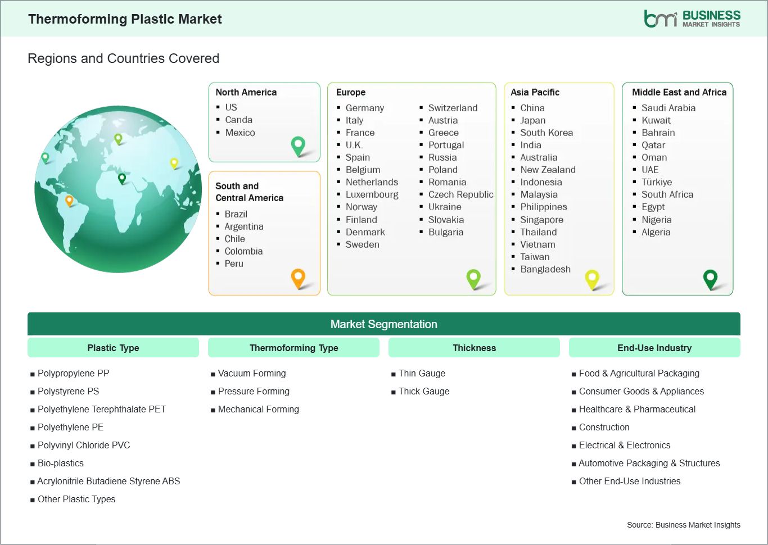Select Bangladesh in Asia Pacific list

(x=545, y=269)
